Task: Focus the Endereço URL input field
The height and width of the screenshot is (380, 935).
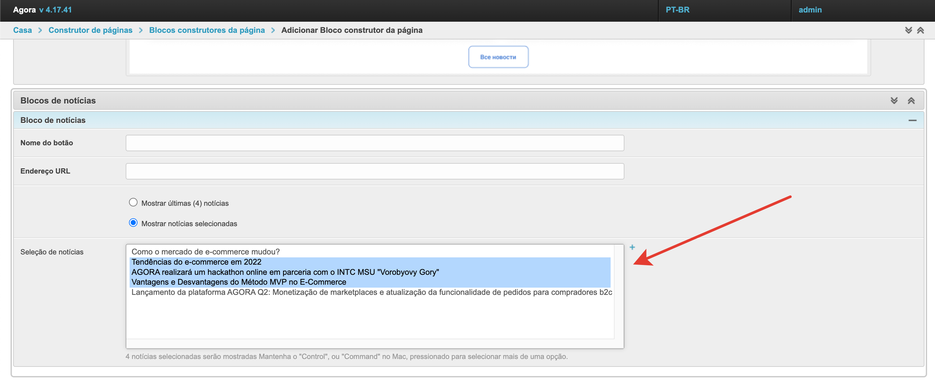Action: pos(375,171)
